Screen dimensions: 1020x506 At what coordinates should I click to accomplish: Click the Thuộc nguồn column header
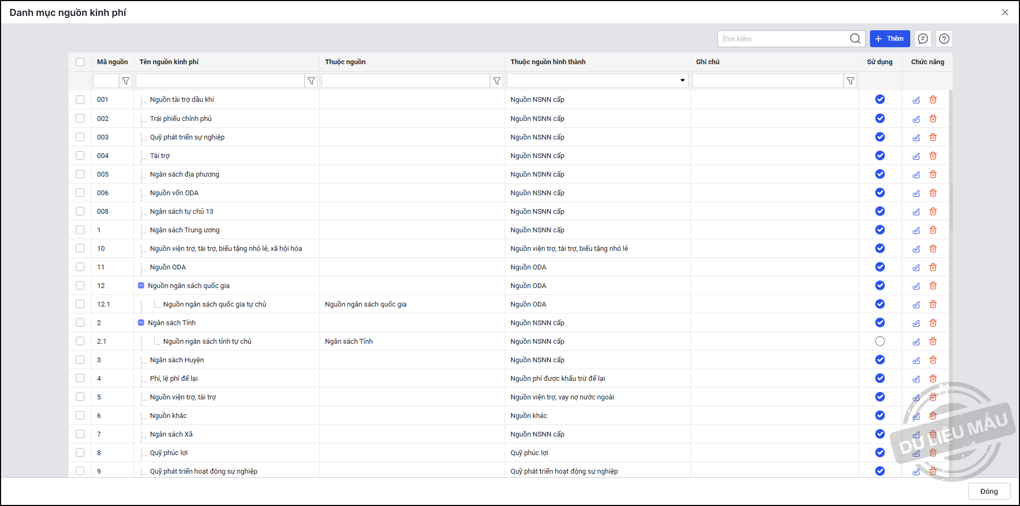(x=345, y=62)
